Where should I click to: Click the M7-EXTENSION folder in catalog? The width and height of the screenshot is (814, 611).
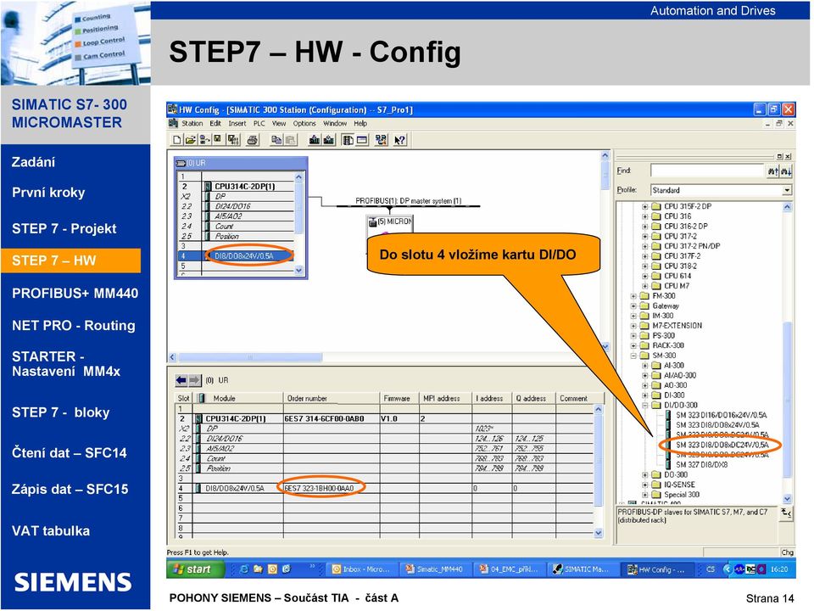point(677,326)
